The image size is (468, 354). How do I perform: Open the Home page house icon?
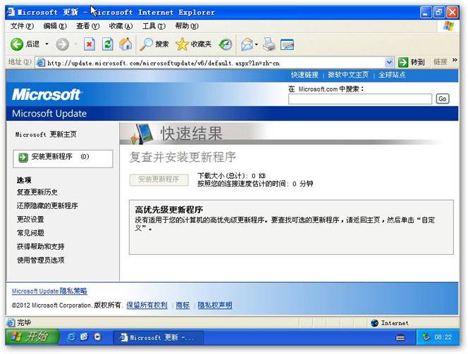[x=125, y=44]
